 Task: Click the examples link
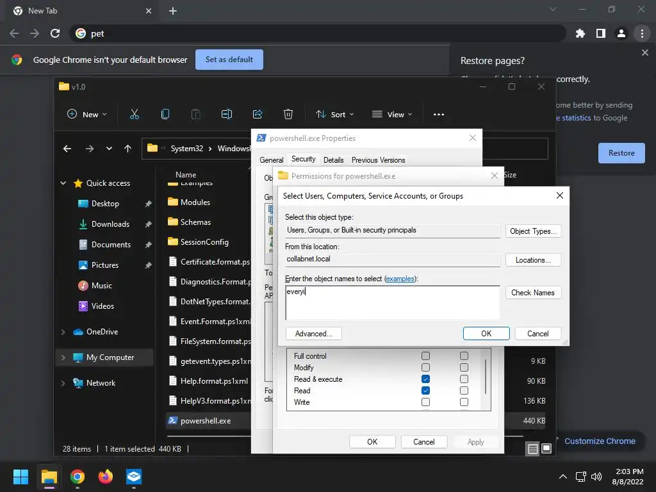tap(400, 279)
